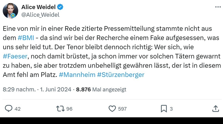223x124 pixels.
Task: Like the tweet with heart icon
Action: pos(112,109)
